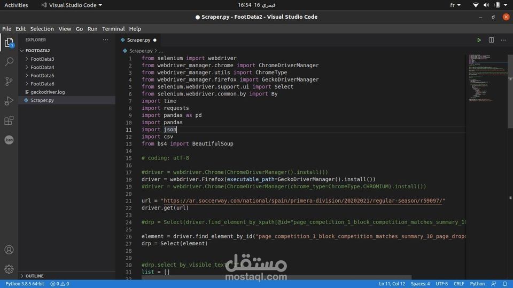Screen dimensions: 513x288
Task: Run Python file with play button
Action: coord(479,40)
